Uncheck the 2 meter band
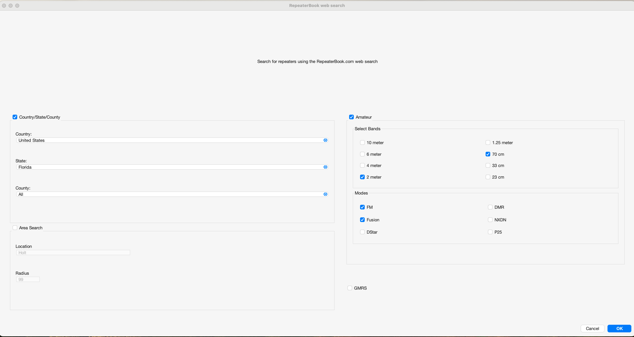634x337 pixels. coord(362,177)
